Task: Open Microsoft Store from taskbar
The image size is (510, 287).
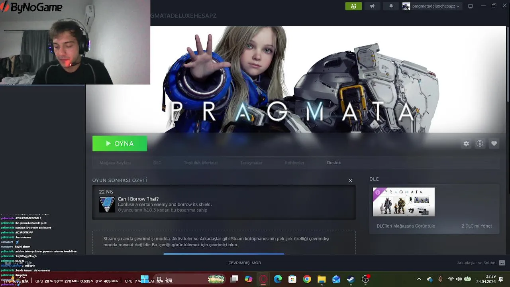Action: (x=292, y=279)
